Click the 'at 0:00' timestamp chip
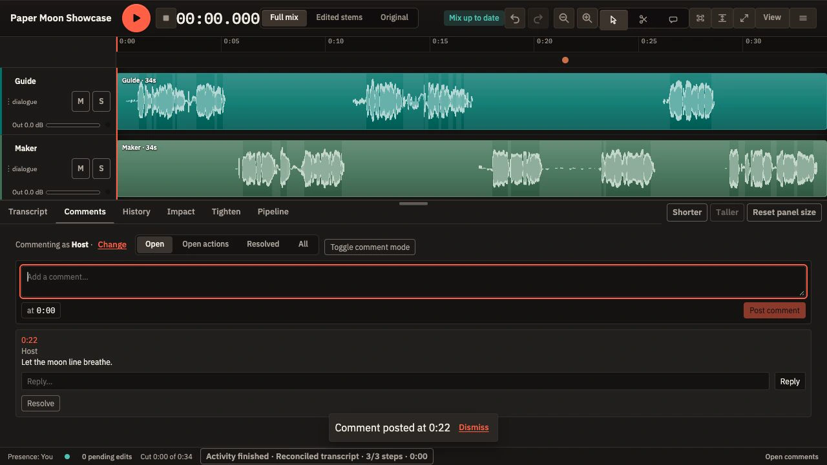Viewport: 827px width, 465px height. [x=41, y=311]
